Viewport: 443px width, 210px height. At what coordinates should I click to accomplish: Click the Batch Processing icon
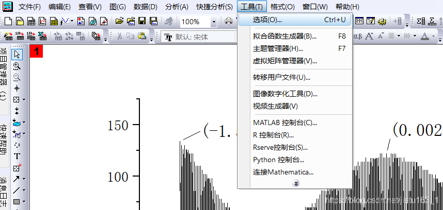pos(96,36)
